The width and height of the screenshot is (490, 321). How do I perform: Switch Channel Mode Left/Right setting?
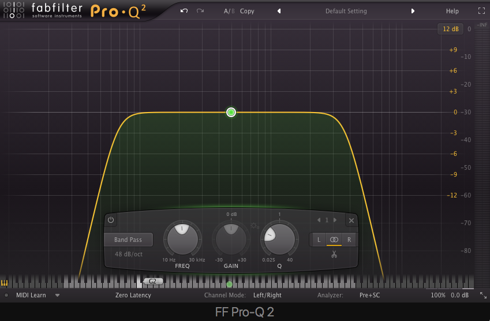(x=267, y=295)
